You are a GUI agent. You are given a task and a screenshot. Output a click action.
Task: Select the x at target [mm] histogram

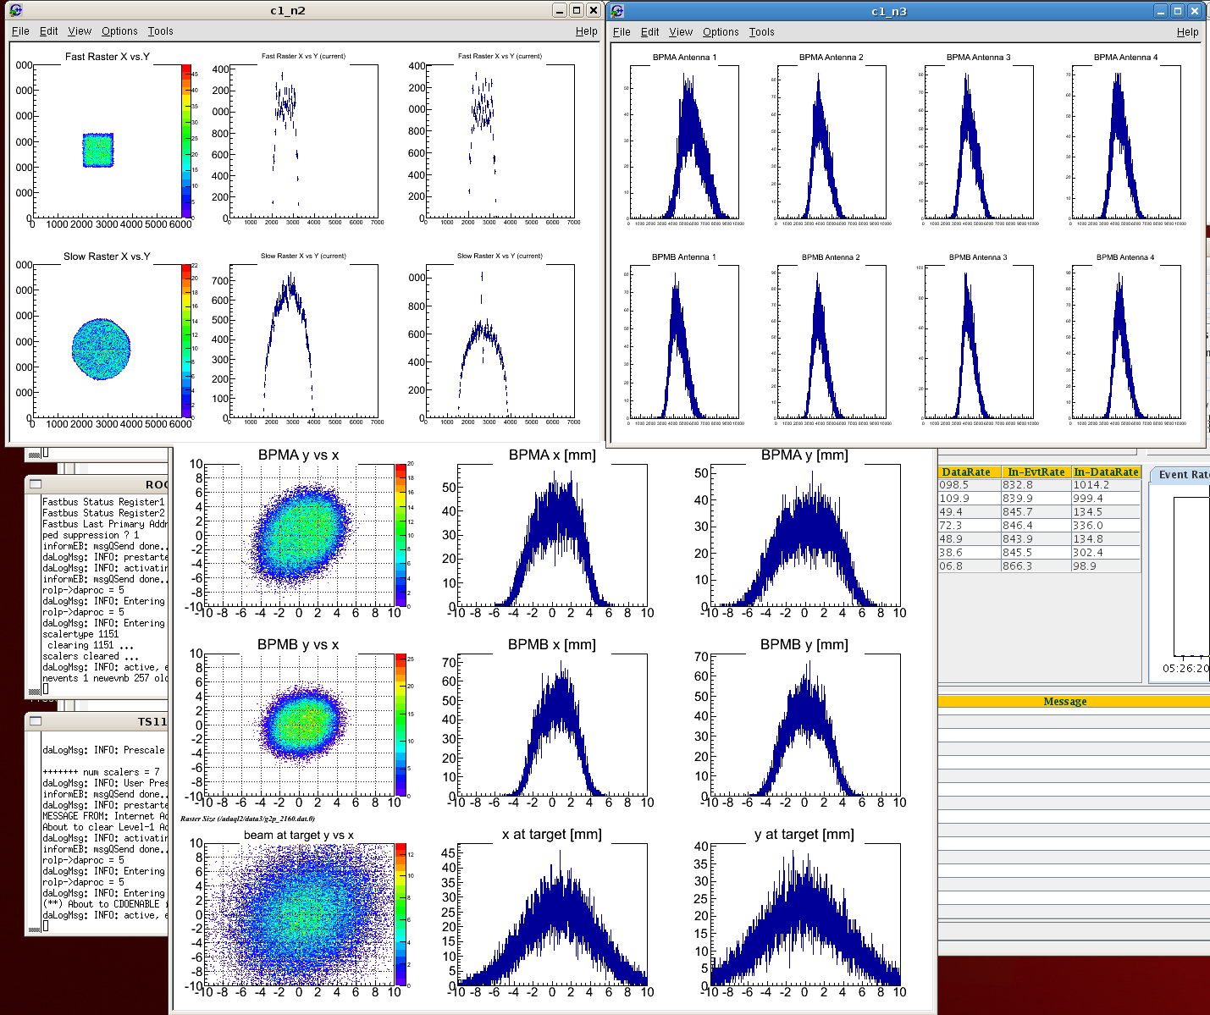pyautogui.click(x=552, y=914)
